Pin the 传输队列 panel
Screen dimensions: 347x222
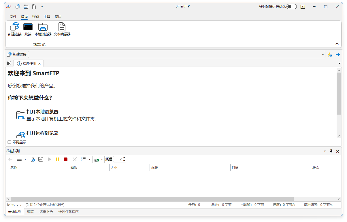(x=331, y=151)
